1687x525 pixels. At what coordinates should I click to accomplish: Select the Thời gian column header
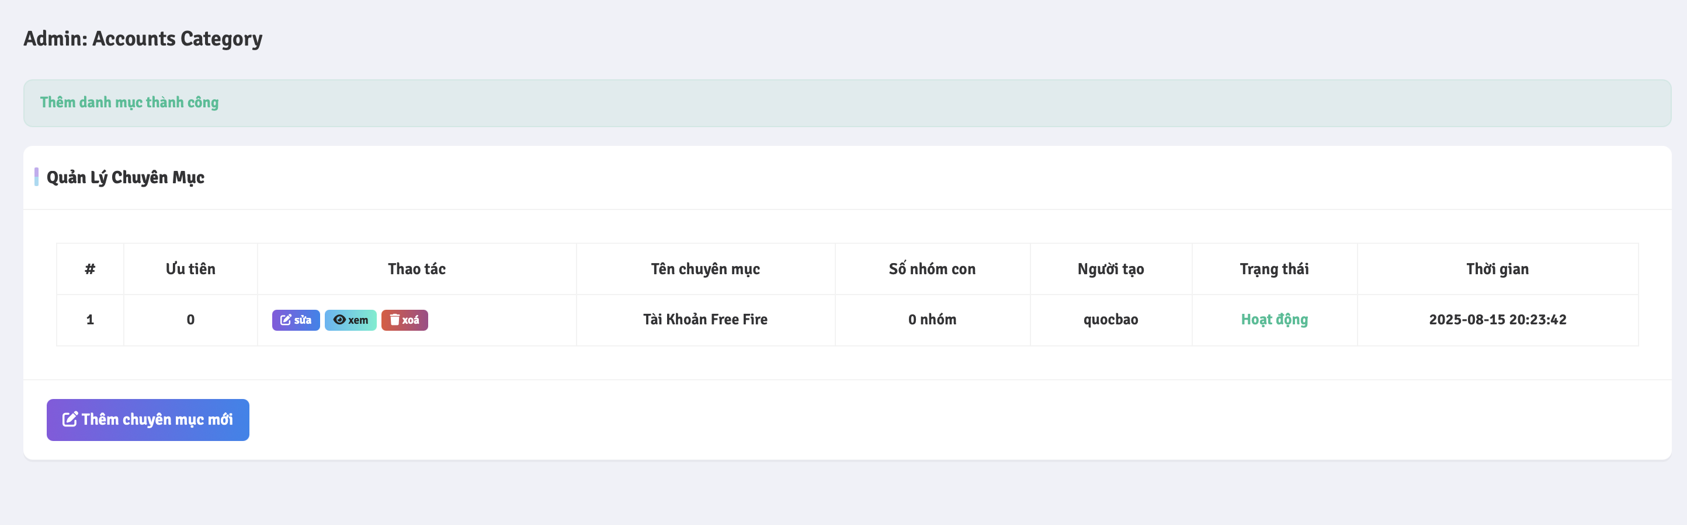coord(1498,269)
